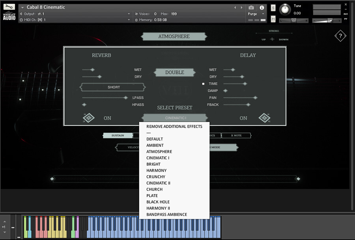Enable the SUSTAIN articulation

click(118, 136)
